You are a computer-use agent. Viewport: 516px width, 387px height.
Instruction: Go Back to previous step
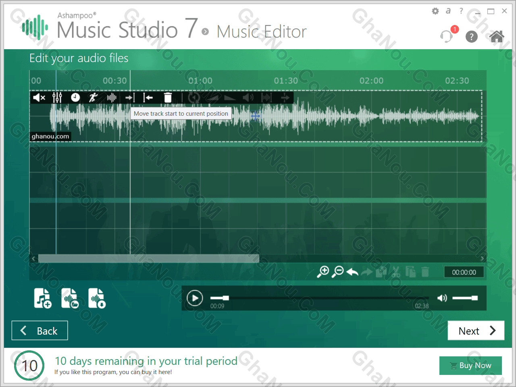click(40, 331)
